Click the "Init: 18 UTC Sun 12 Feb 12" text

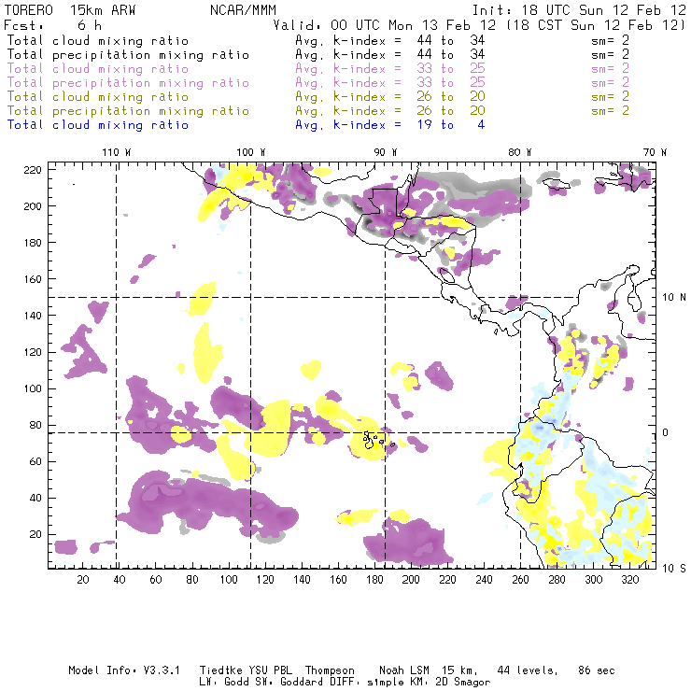coord(579,10)
